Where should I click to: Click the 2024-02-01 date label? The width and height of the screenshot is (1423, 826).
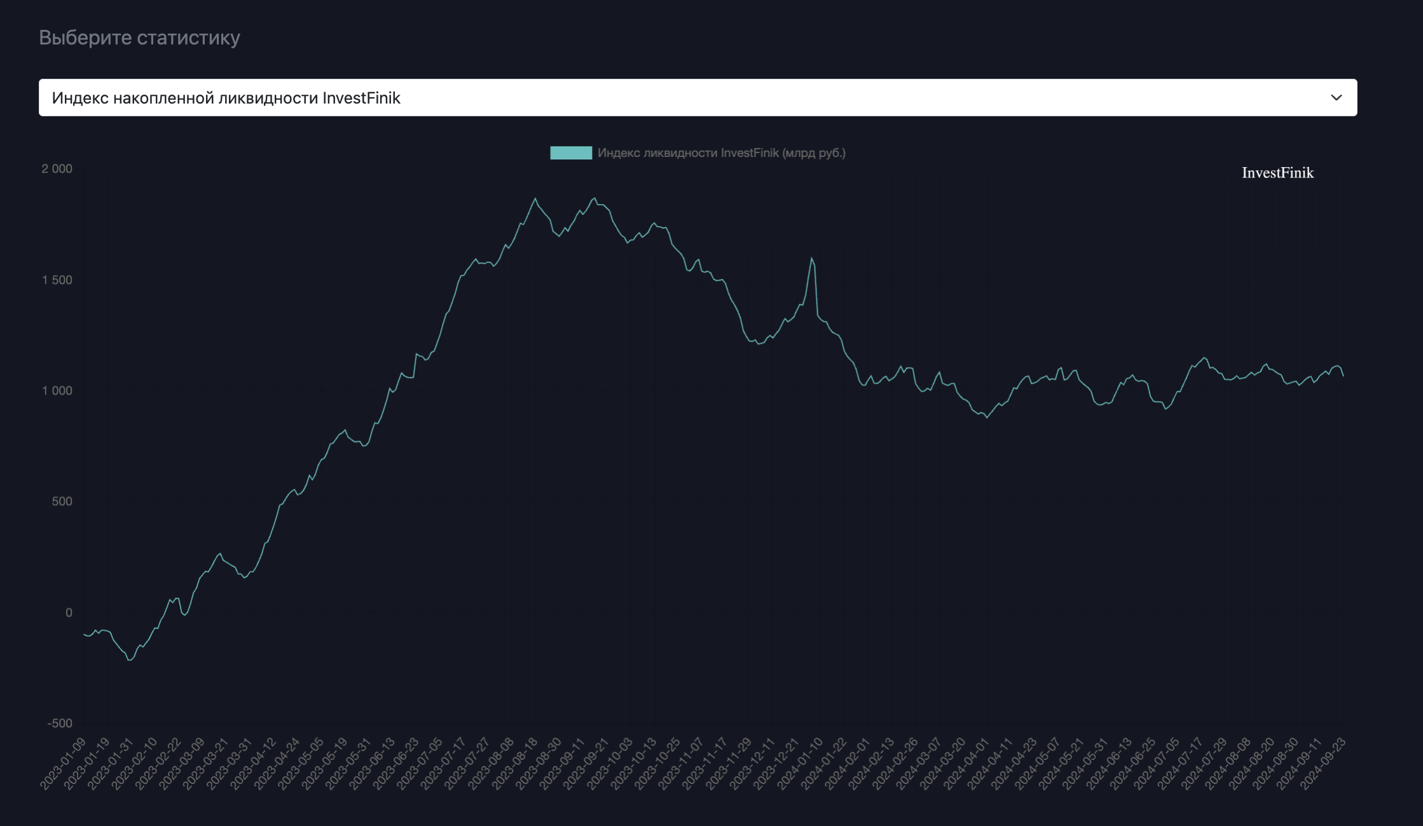(847, 764)
